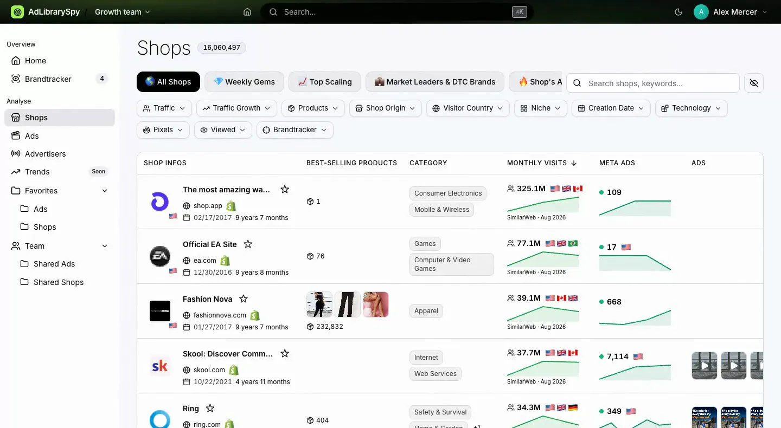This screenshot has width=781, height=428.
Task: Switch to the Weekly Gems tab
Action: point(244,82)
